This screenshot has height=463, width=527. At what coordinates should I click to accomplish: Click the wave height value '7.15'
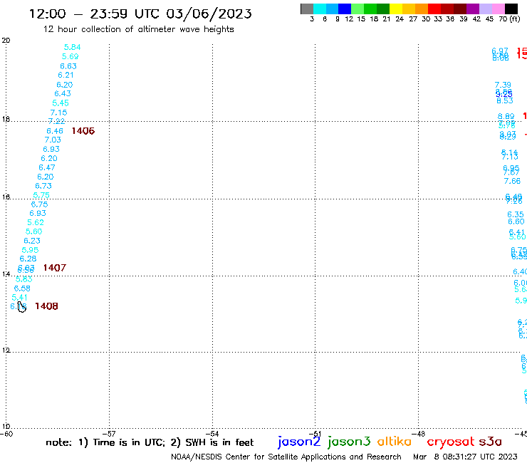59,113
